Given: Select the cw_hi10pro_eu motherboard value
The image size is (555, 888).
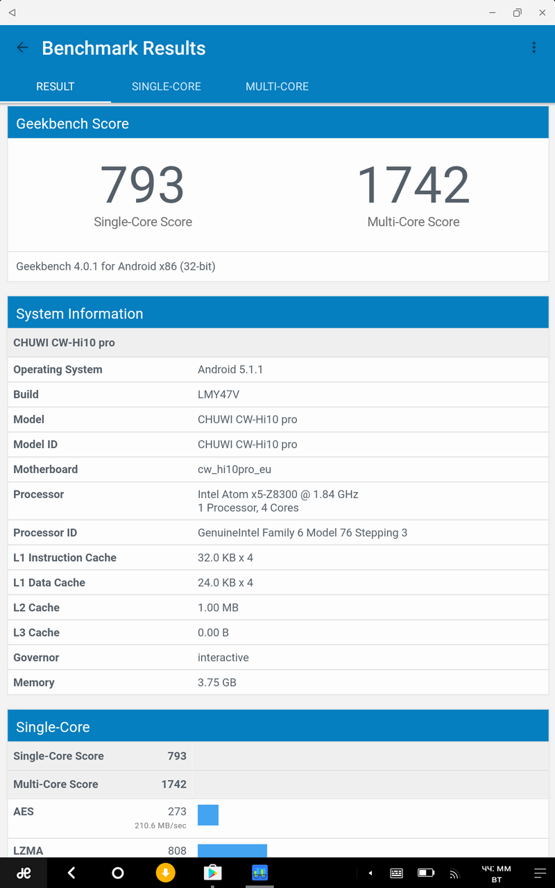Looking at the screenshot, I should (x=234, y=470).
